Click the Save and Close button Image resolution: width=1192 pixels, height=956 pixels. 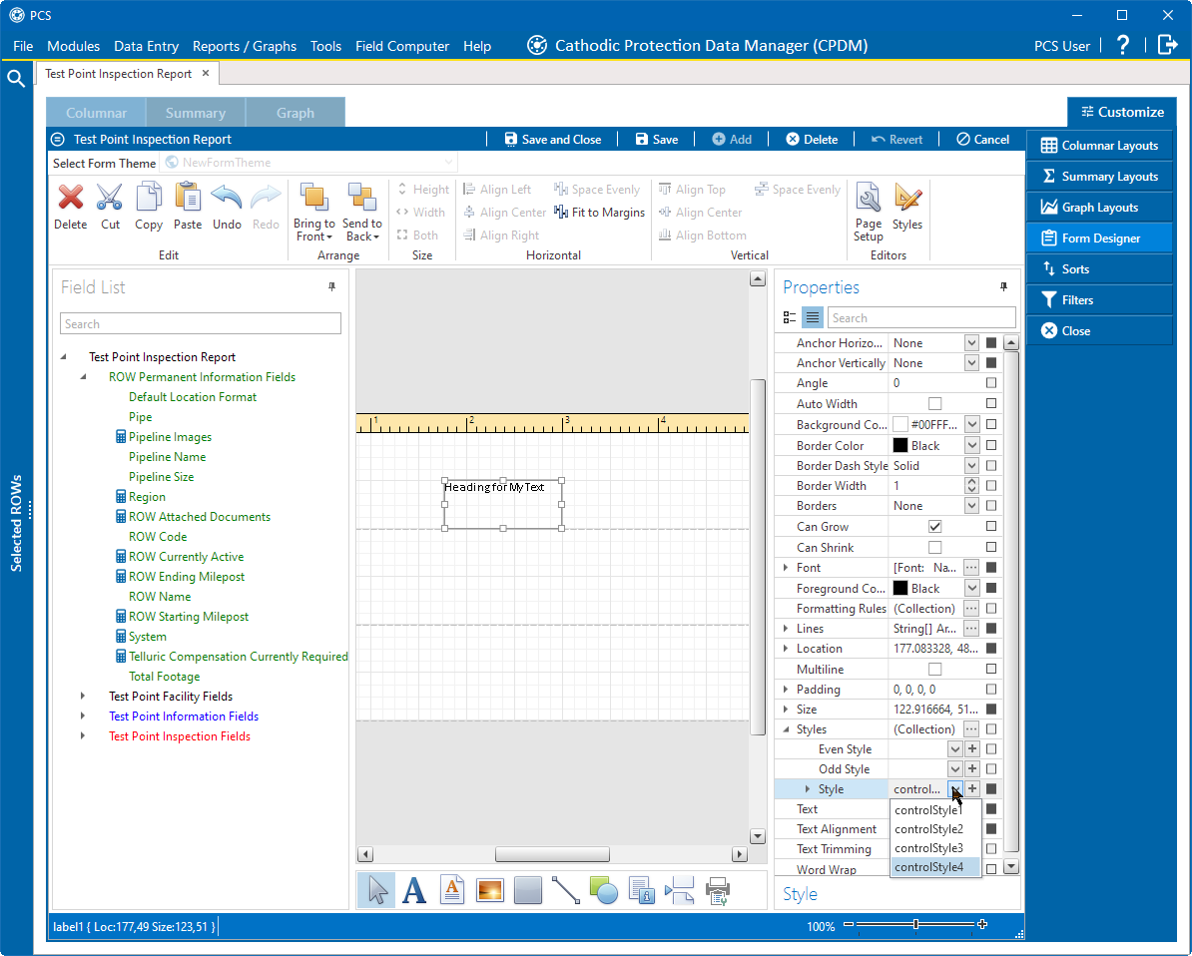pos(552,140)
